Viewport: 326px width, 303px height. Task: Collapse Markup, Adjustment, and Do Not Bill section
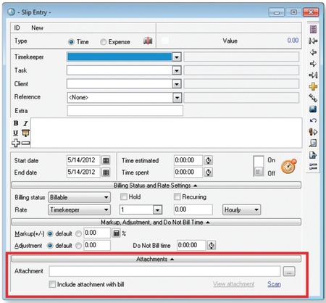pos(156,222)
